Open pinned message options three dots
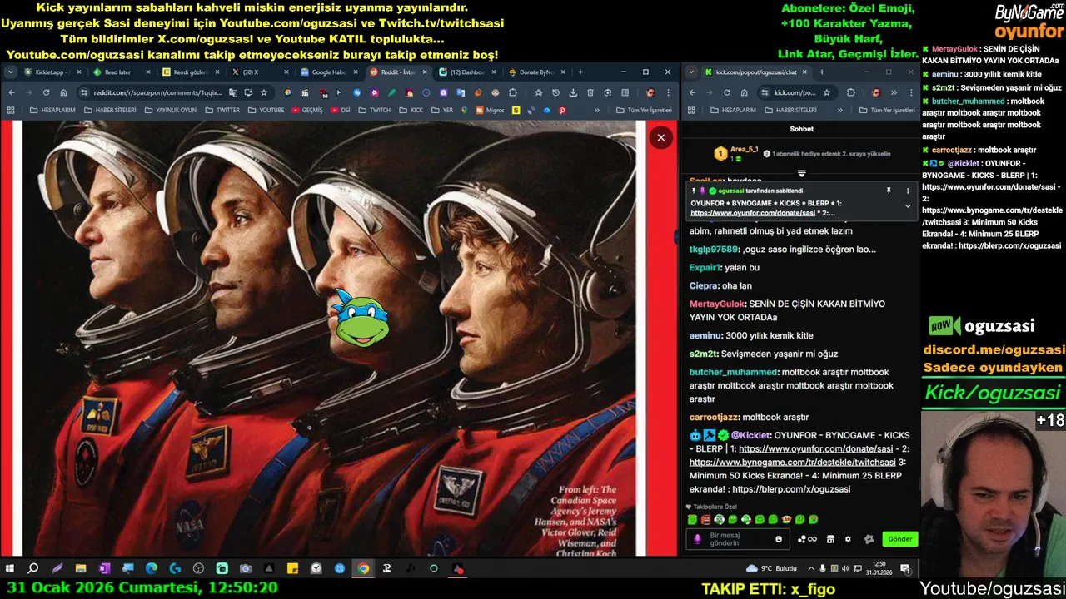1066x599 pixels. (908, 191)
